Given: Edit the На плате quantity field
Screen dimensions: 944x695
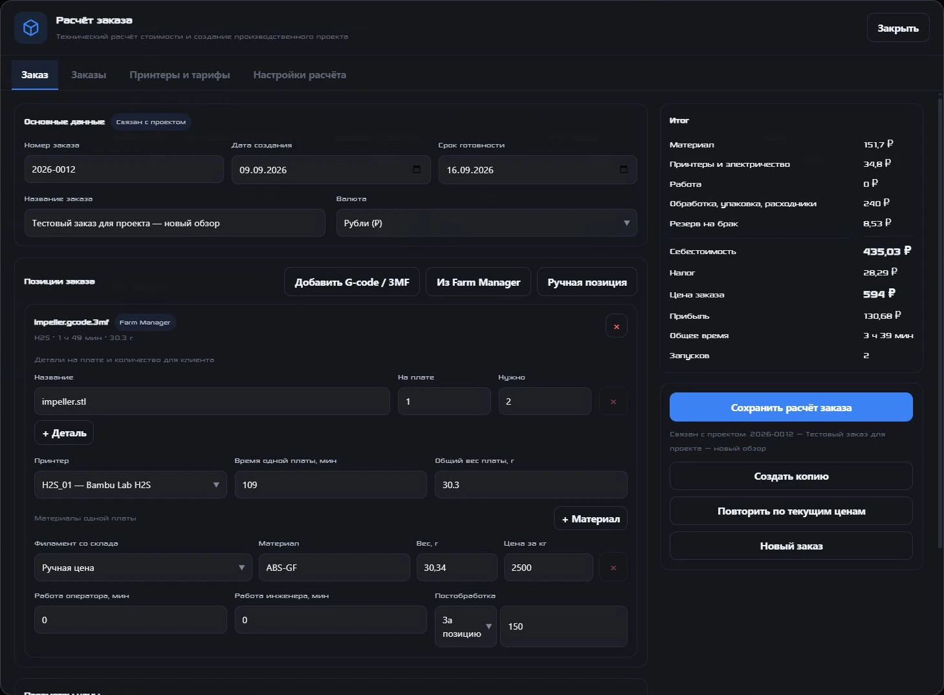Looking at the screenshot, I should tap(444, 401).
